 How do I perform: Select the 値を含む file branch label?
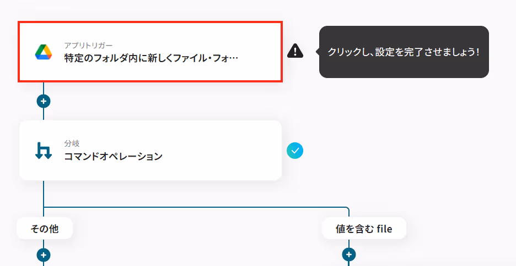point(364,228)
